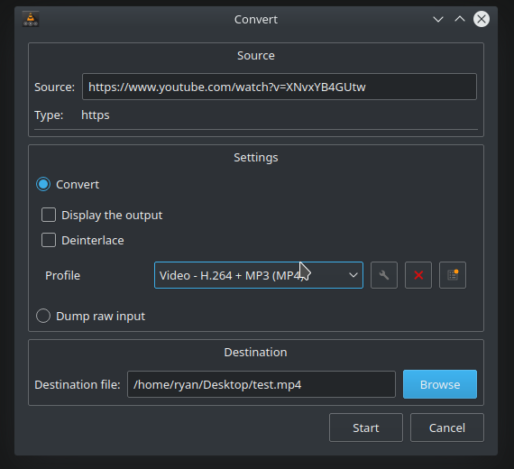Close the Convert dialog
The image size is (514, 469).
click(x=482, y=19)
